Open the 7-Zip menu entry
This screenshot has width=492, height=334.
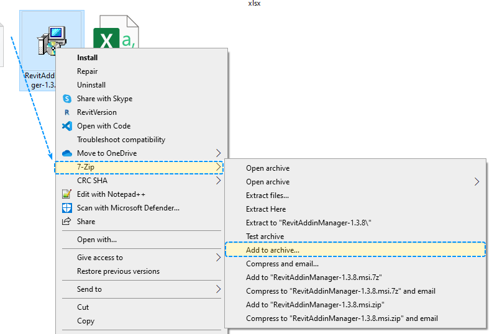point(139,167)
